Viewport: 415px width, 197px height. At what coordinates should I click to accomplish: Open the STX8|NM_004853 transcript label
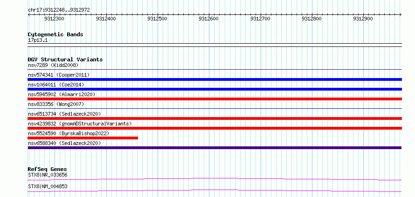[x=48, y=186]
